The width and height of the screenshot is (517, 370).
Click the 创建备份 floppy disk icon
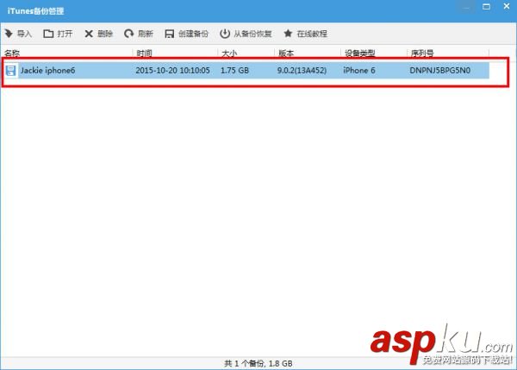point(169,34)
